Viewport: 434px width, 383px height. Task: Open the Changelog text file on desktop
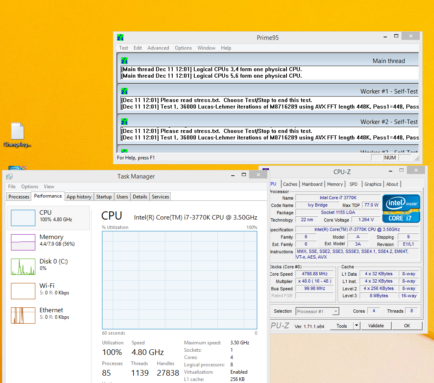point(17,135)
